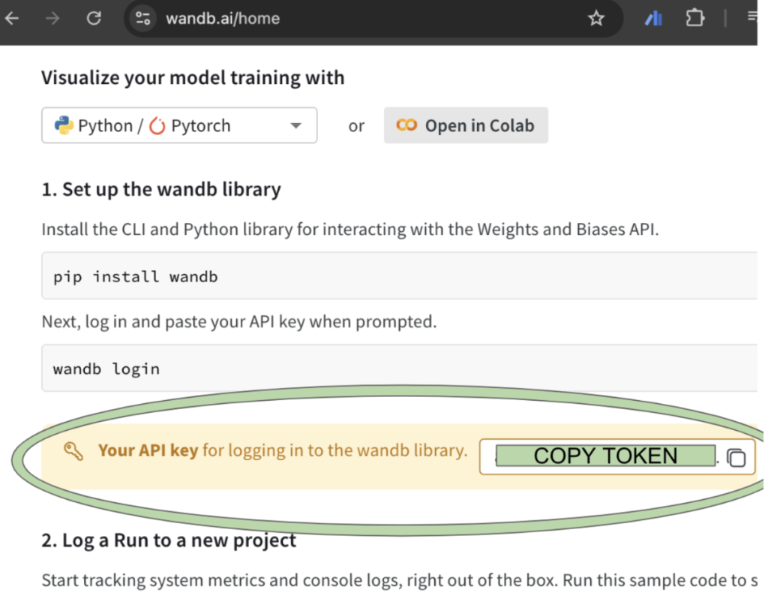Click heading '2. Log a Run to a new project'
This screenshot has height=599, width=768.
point(169,540)
